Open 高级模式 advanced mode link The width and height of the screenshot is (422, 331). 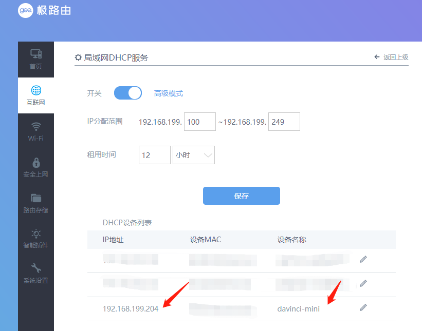(169, 93)
